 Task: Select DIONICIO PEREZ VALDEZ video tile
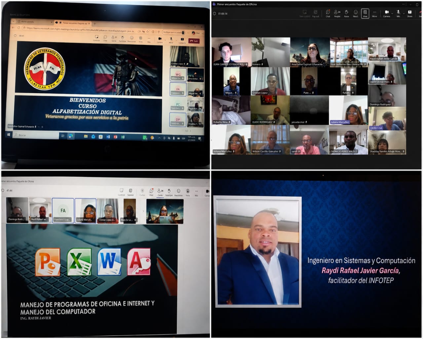tap(348, 139)
